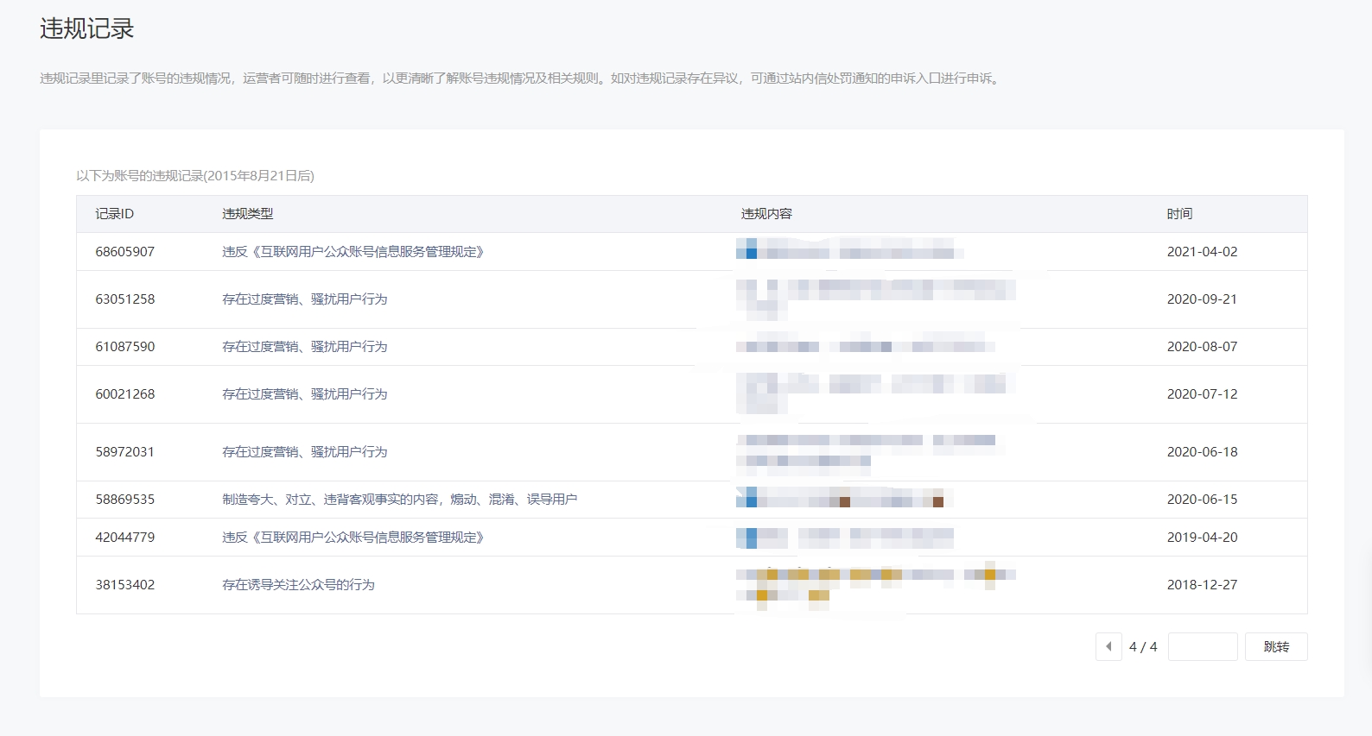Select record ID 58869535

125,500
